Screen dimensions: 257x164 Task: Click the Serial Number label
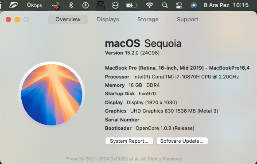[122, 120]
